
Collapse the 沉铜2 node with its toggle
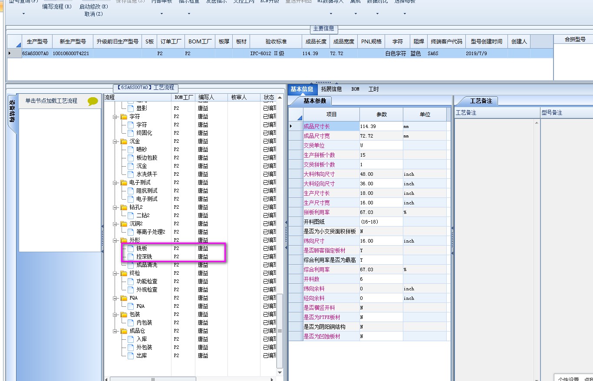pos(115,224)
